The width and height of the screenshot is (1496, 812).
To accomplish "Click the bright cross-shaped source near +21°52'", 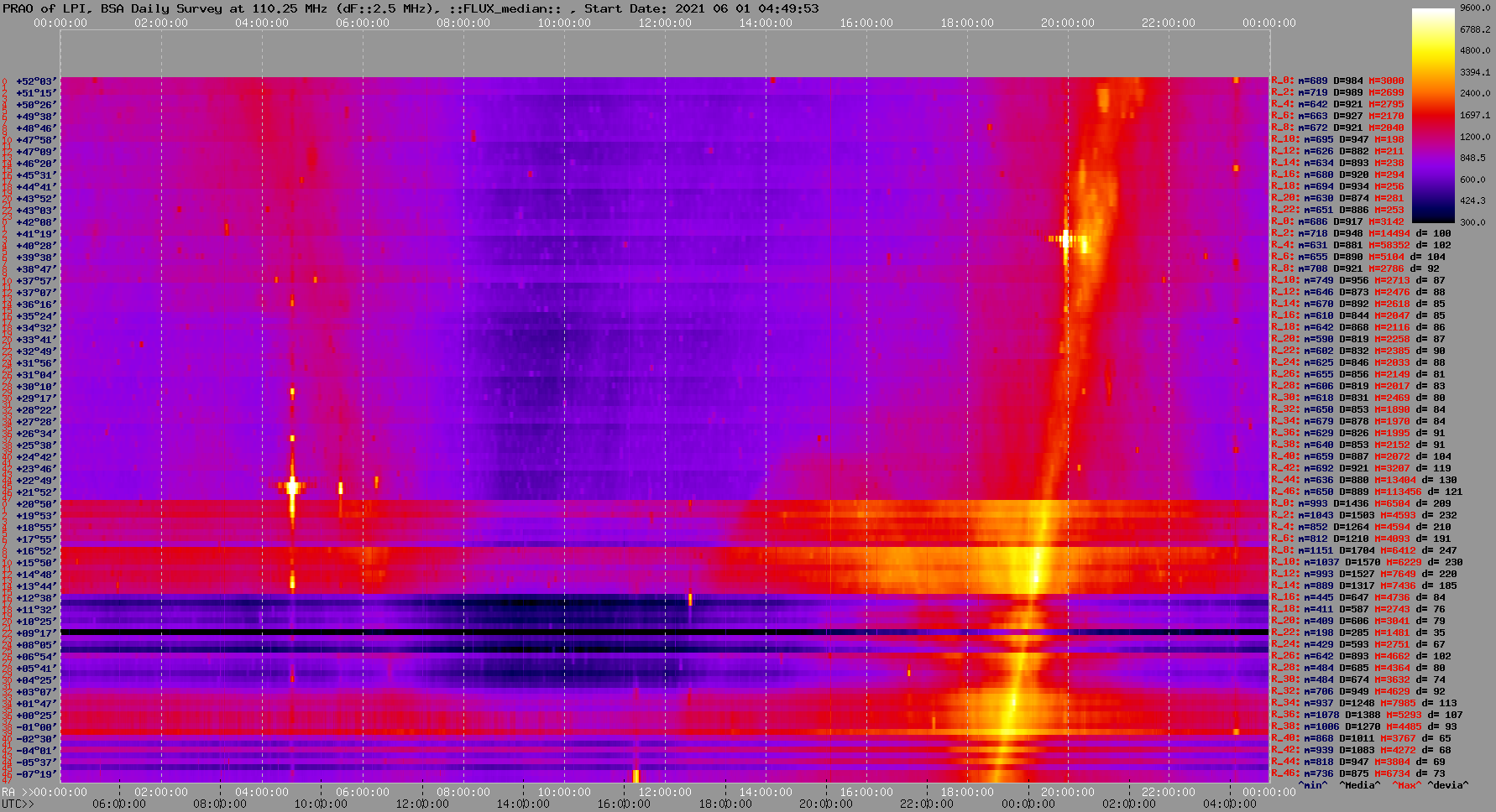I will pyautogui.click(x=292, y=487).
